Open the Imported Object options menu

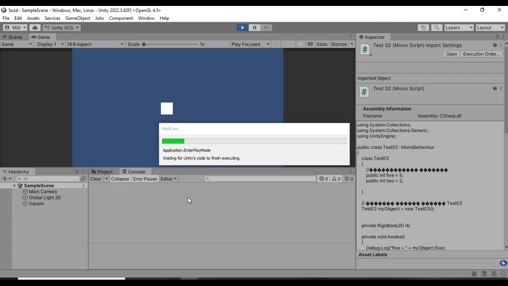pos(501,89)
